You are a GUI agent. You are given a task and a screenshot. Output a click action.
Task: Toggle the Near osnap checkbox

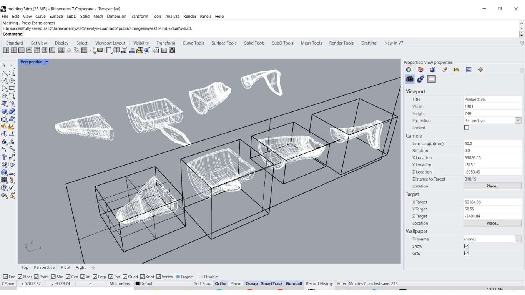[x=20, y=277]
